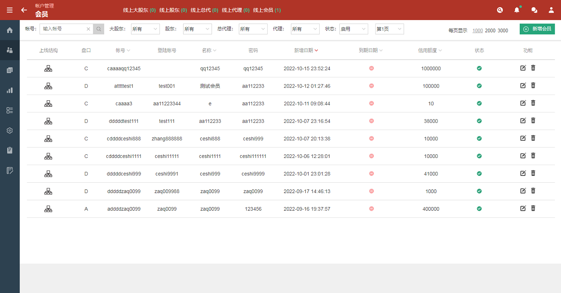Type in the 输入帐号 search field
561x293 pixels.
63,29
